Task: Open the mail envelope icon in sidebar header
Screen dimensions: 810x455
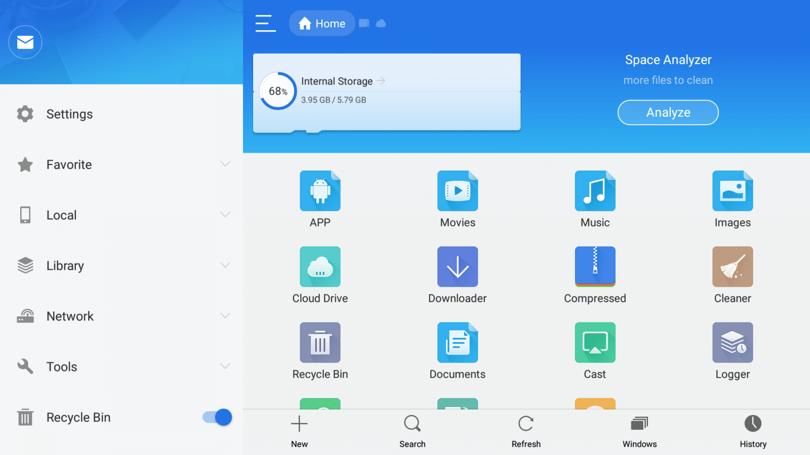Action: tap(25, 42)
